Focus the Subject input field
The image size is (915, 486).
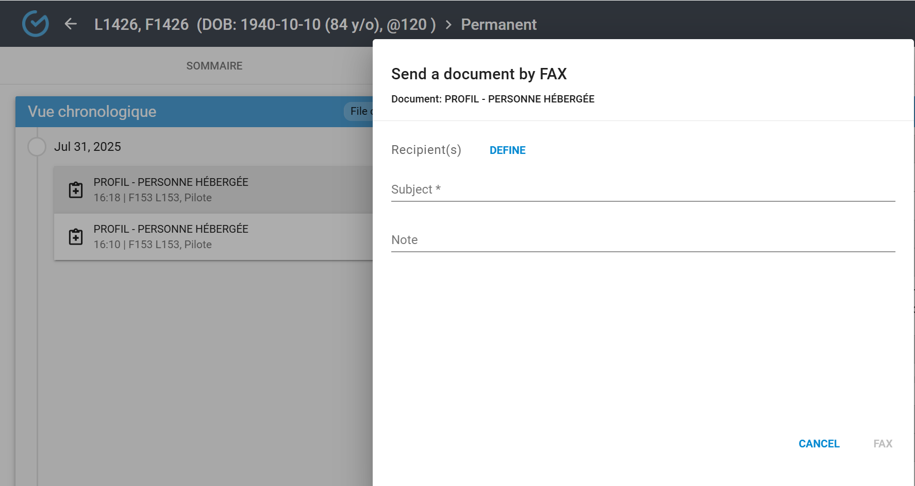click(x=642, y=190)
